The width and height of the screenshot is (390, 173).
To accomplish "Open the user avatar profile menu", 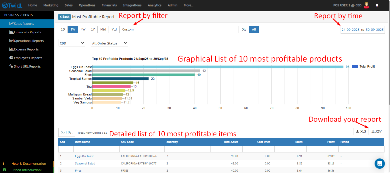I will pos(367,5).
